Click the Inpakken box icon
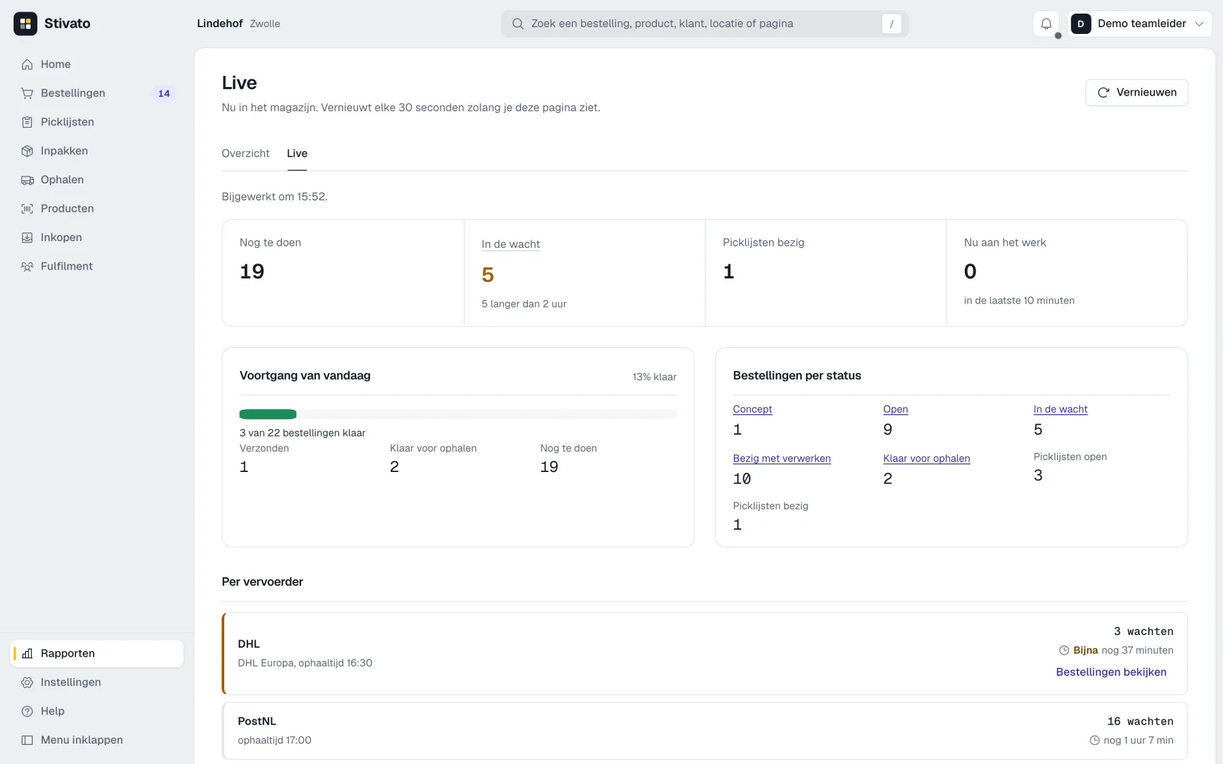 tap(27, 151)
